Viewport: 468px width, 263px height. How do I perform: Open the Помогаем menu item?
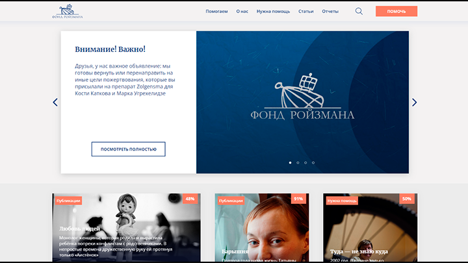(216, 11)
